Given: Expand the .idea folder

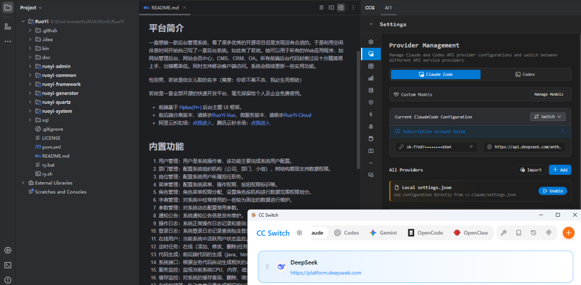Looking at the screenshot, I should point(30,39).
